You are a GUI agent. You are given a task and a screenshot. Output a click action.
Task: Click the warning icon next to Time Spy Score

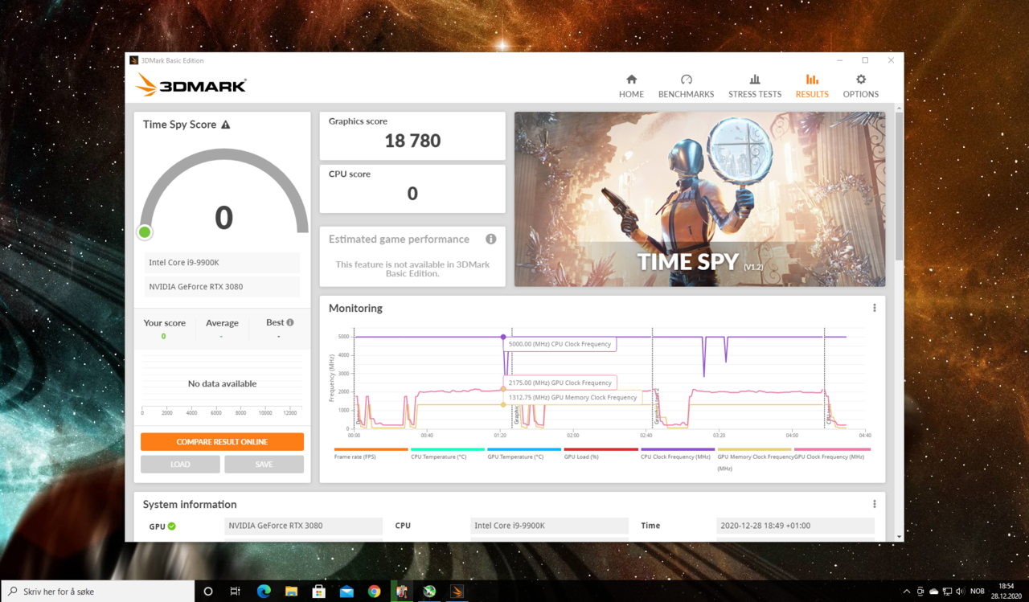(x=226, y=125)
